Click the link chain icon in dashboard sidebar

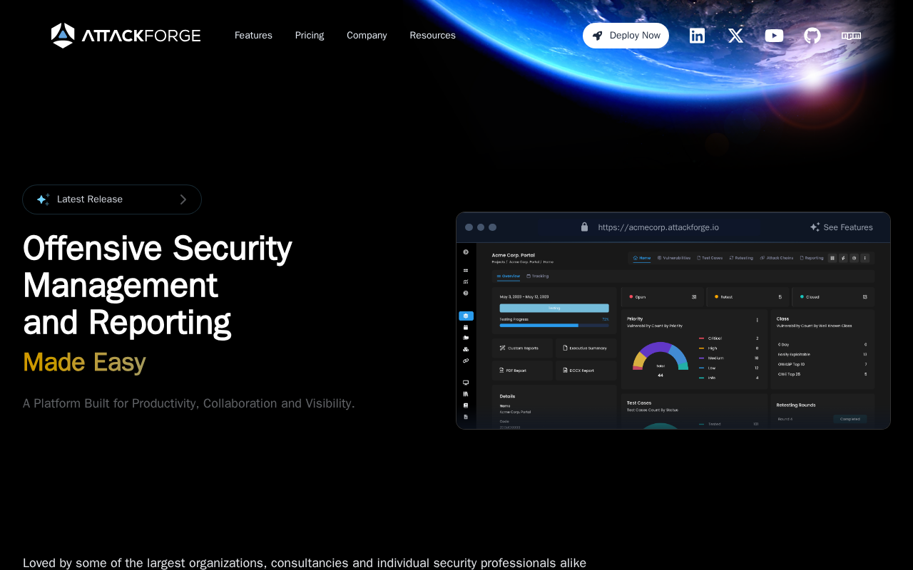(x=466, y=361)
